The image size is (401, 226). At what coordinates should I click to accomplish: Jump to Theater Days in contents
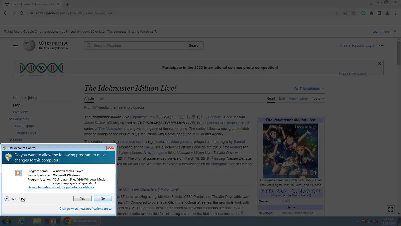(x=26, y=133)
